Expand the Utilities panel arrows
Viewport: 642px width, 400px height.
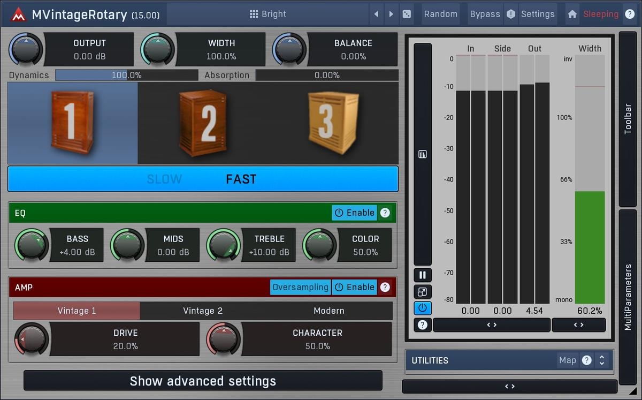click(x=602, y=360)
